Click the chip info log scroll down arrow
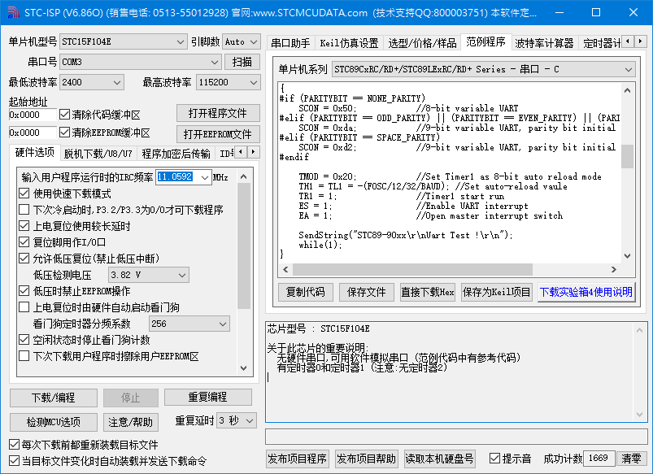Image resolution: width=653 pixels, height=474 pixels. click(639, 414)
